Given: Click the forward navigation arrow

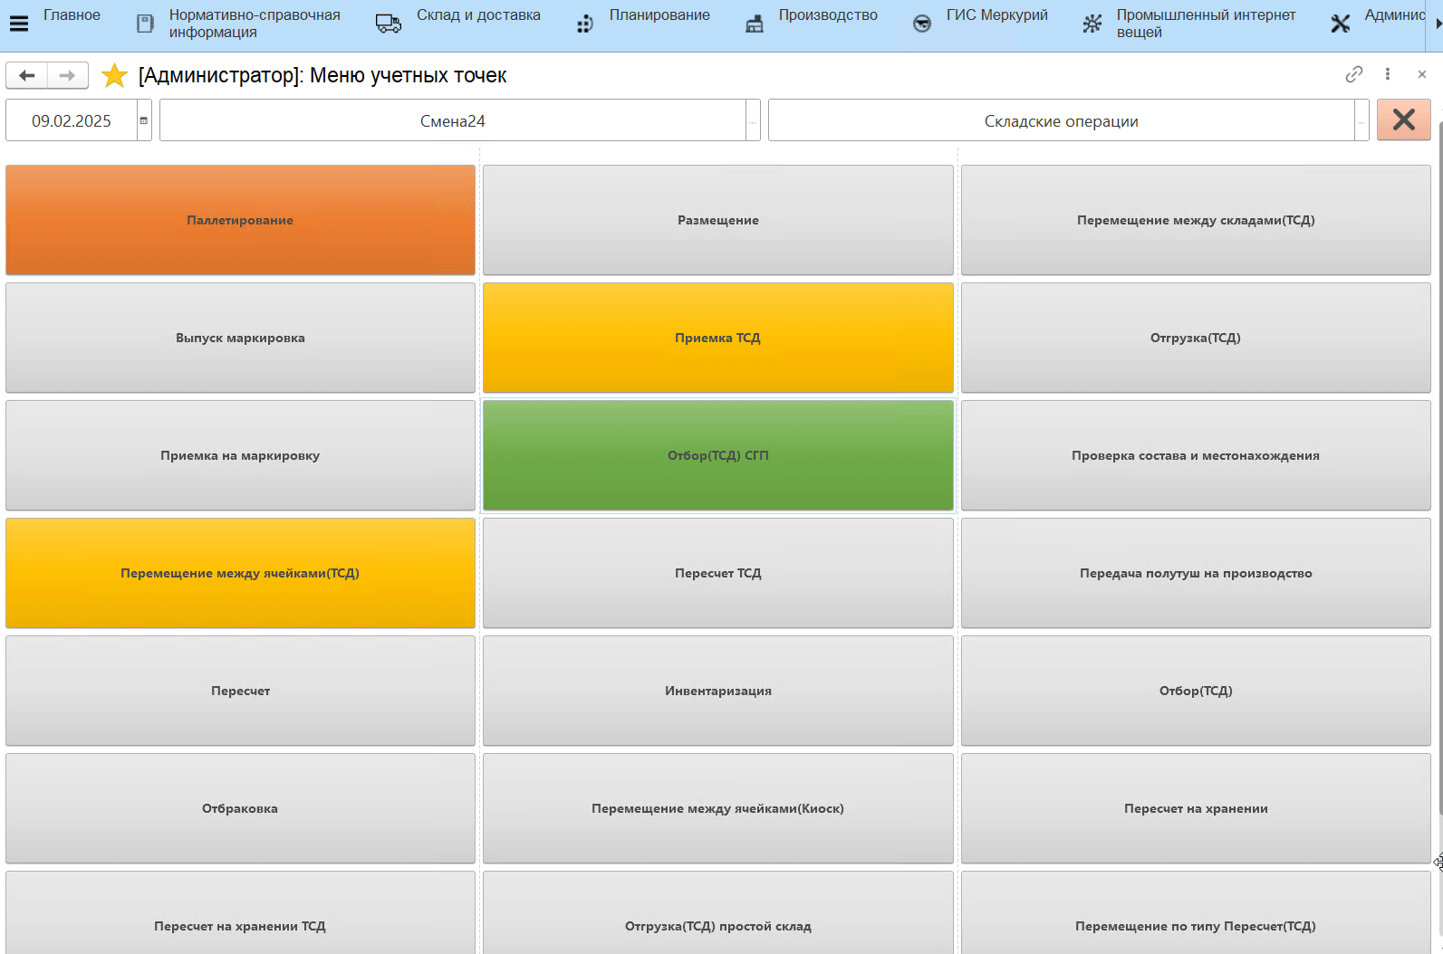Looking at the screenshot, I should 67,75.
